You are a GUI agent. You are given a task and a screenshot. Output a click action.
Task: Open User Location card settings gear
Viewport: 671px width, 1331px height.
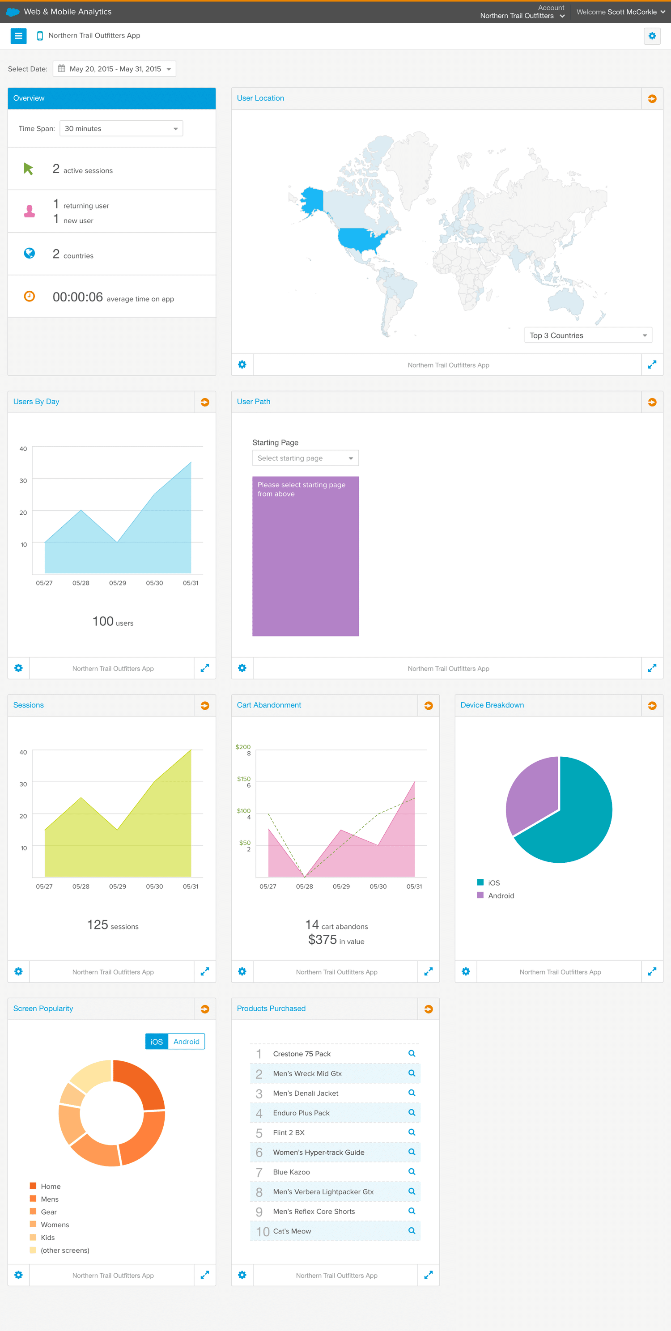(x=242, y=365)
